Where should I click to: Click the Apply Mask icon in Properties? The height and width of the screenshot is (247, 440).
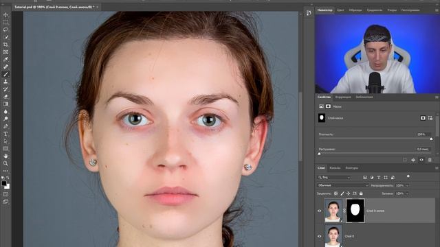click(413, 160)
